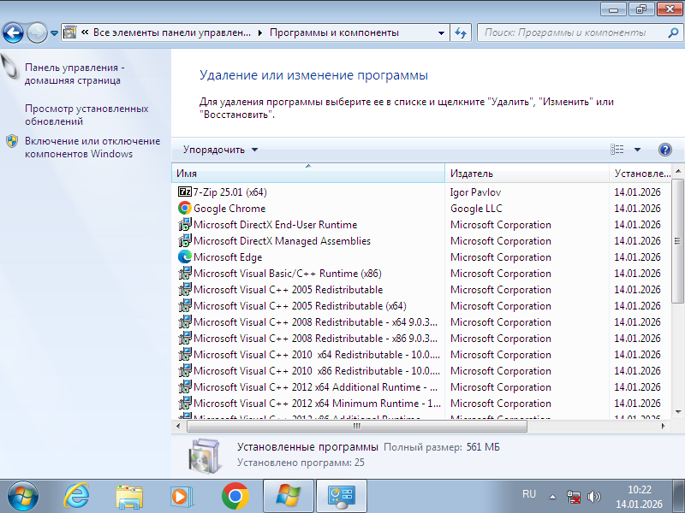685x513 pixels.
Task: Click the Все элементы панели управления breadcrumb
Action: coord(172,32)
